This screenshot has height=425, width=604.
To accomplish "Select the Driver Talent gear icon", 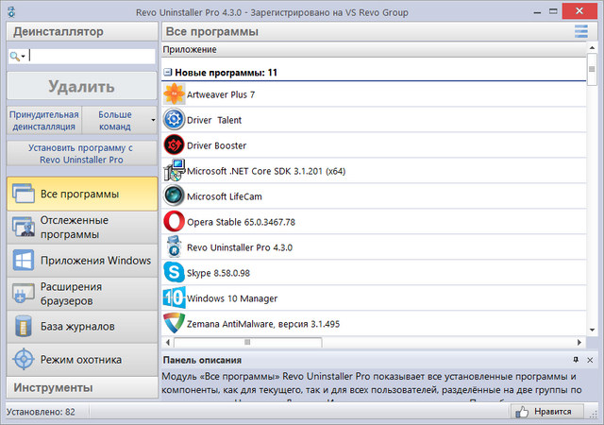I will tap(174, 120).
